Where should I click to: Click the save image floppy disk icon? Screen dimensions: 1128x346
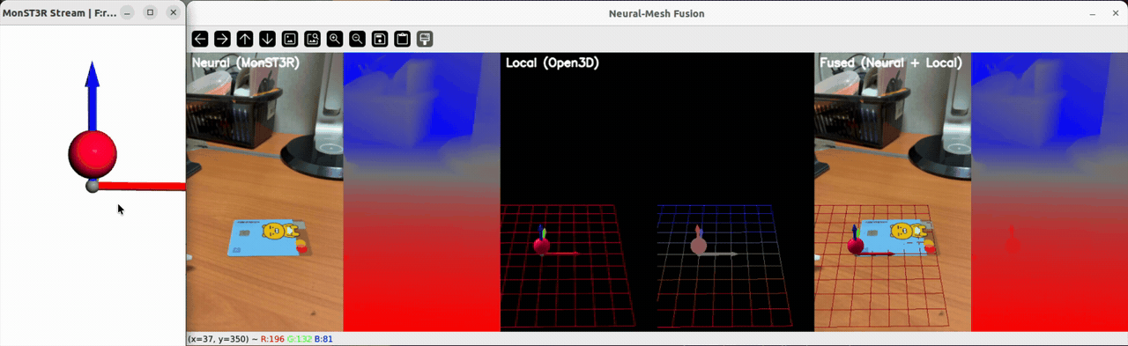click(380, 39)
